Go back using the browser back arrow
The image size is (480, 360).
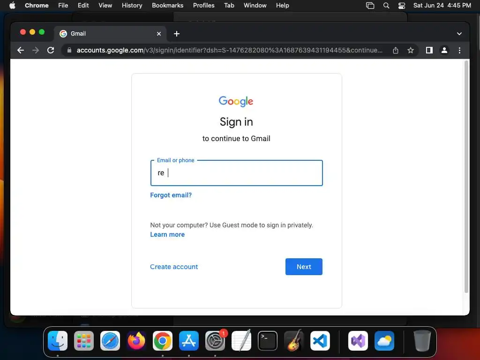pos(21,50)
